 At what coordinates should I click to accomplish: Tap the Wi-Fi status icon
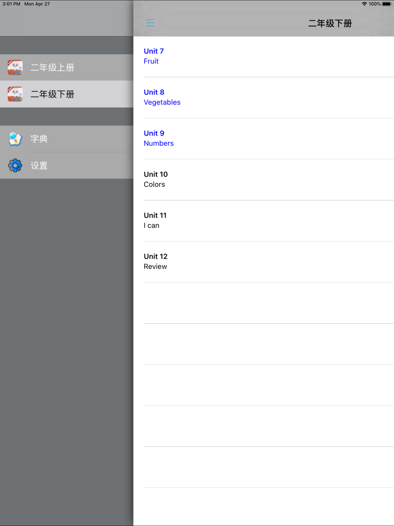coord(364,4)
